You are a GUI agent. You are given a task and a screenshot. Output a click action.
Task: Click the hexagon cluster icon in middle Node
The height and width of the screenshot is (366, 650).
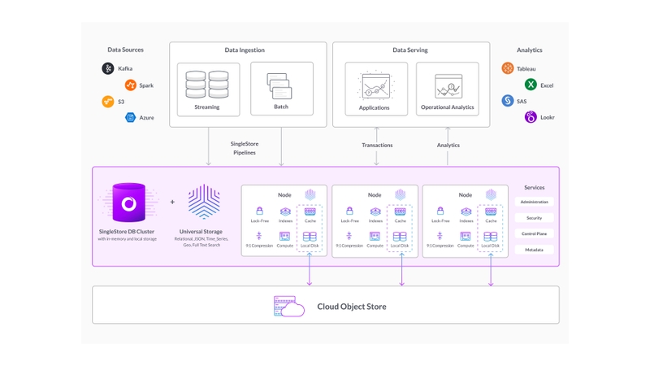400,194
